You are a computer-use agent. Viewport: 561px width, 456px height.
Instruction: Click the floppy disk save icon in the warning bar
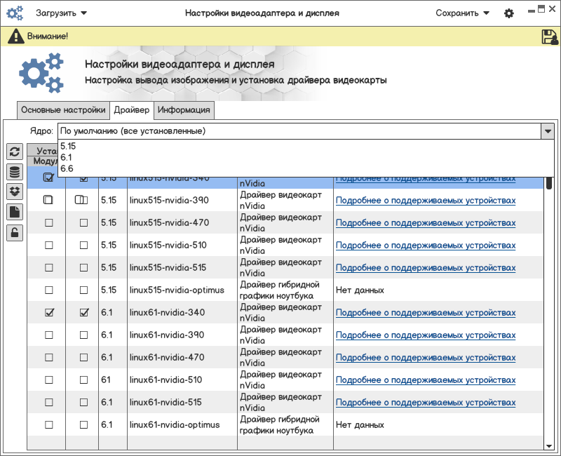click(x=549, y=36)
